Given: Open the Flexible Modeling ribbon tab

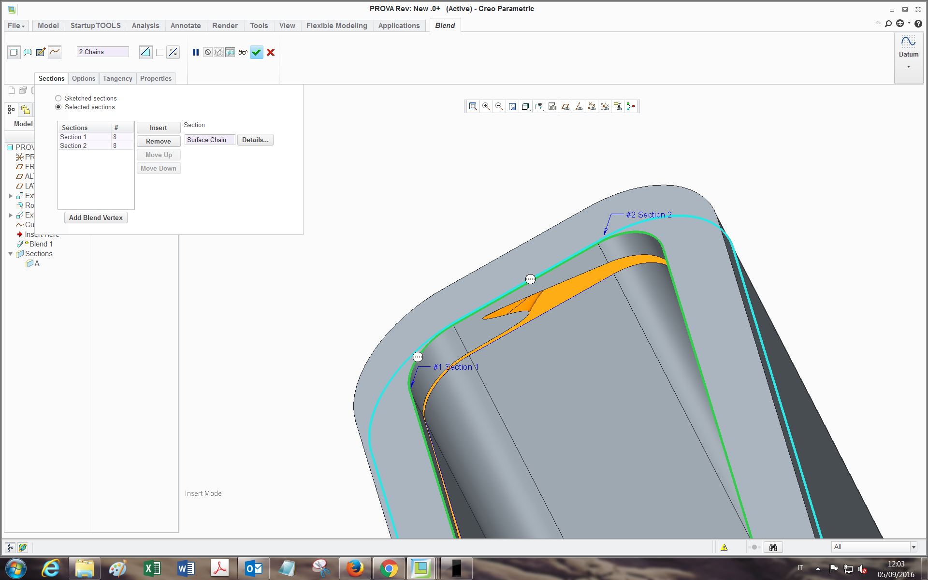Looking at the screenshot, I should [337, 26].
